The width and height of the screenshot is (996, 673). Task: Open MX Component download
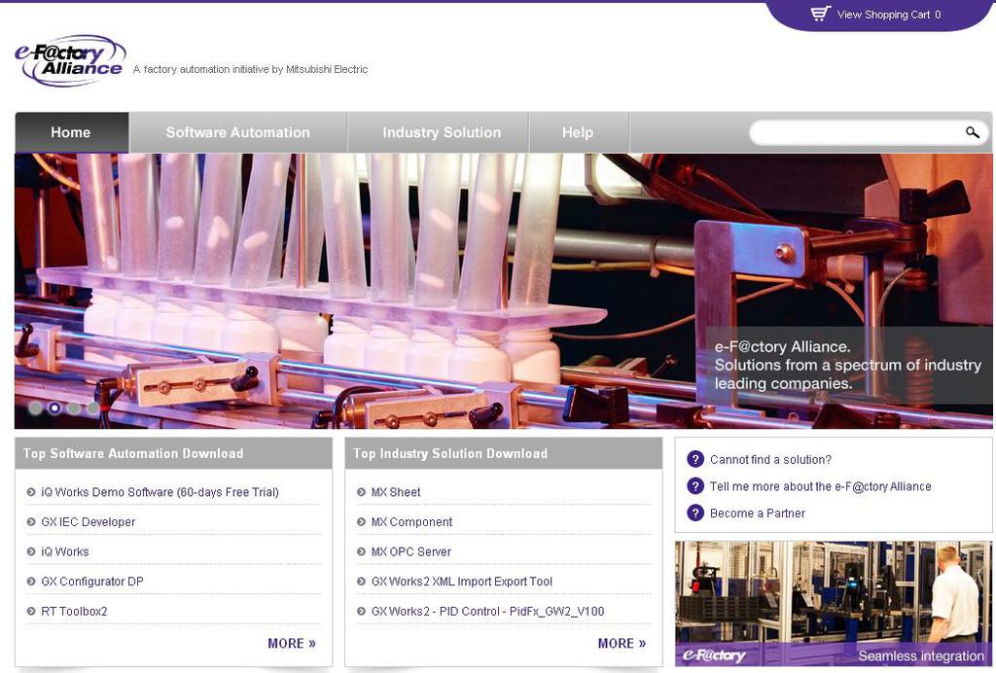411,522
